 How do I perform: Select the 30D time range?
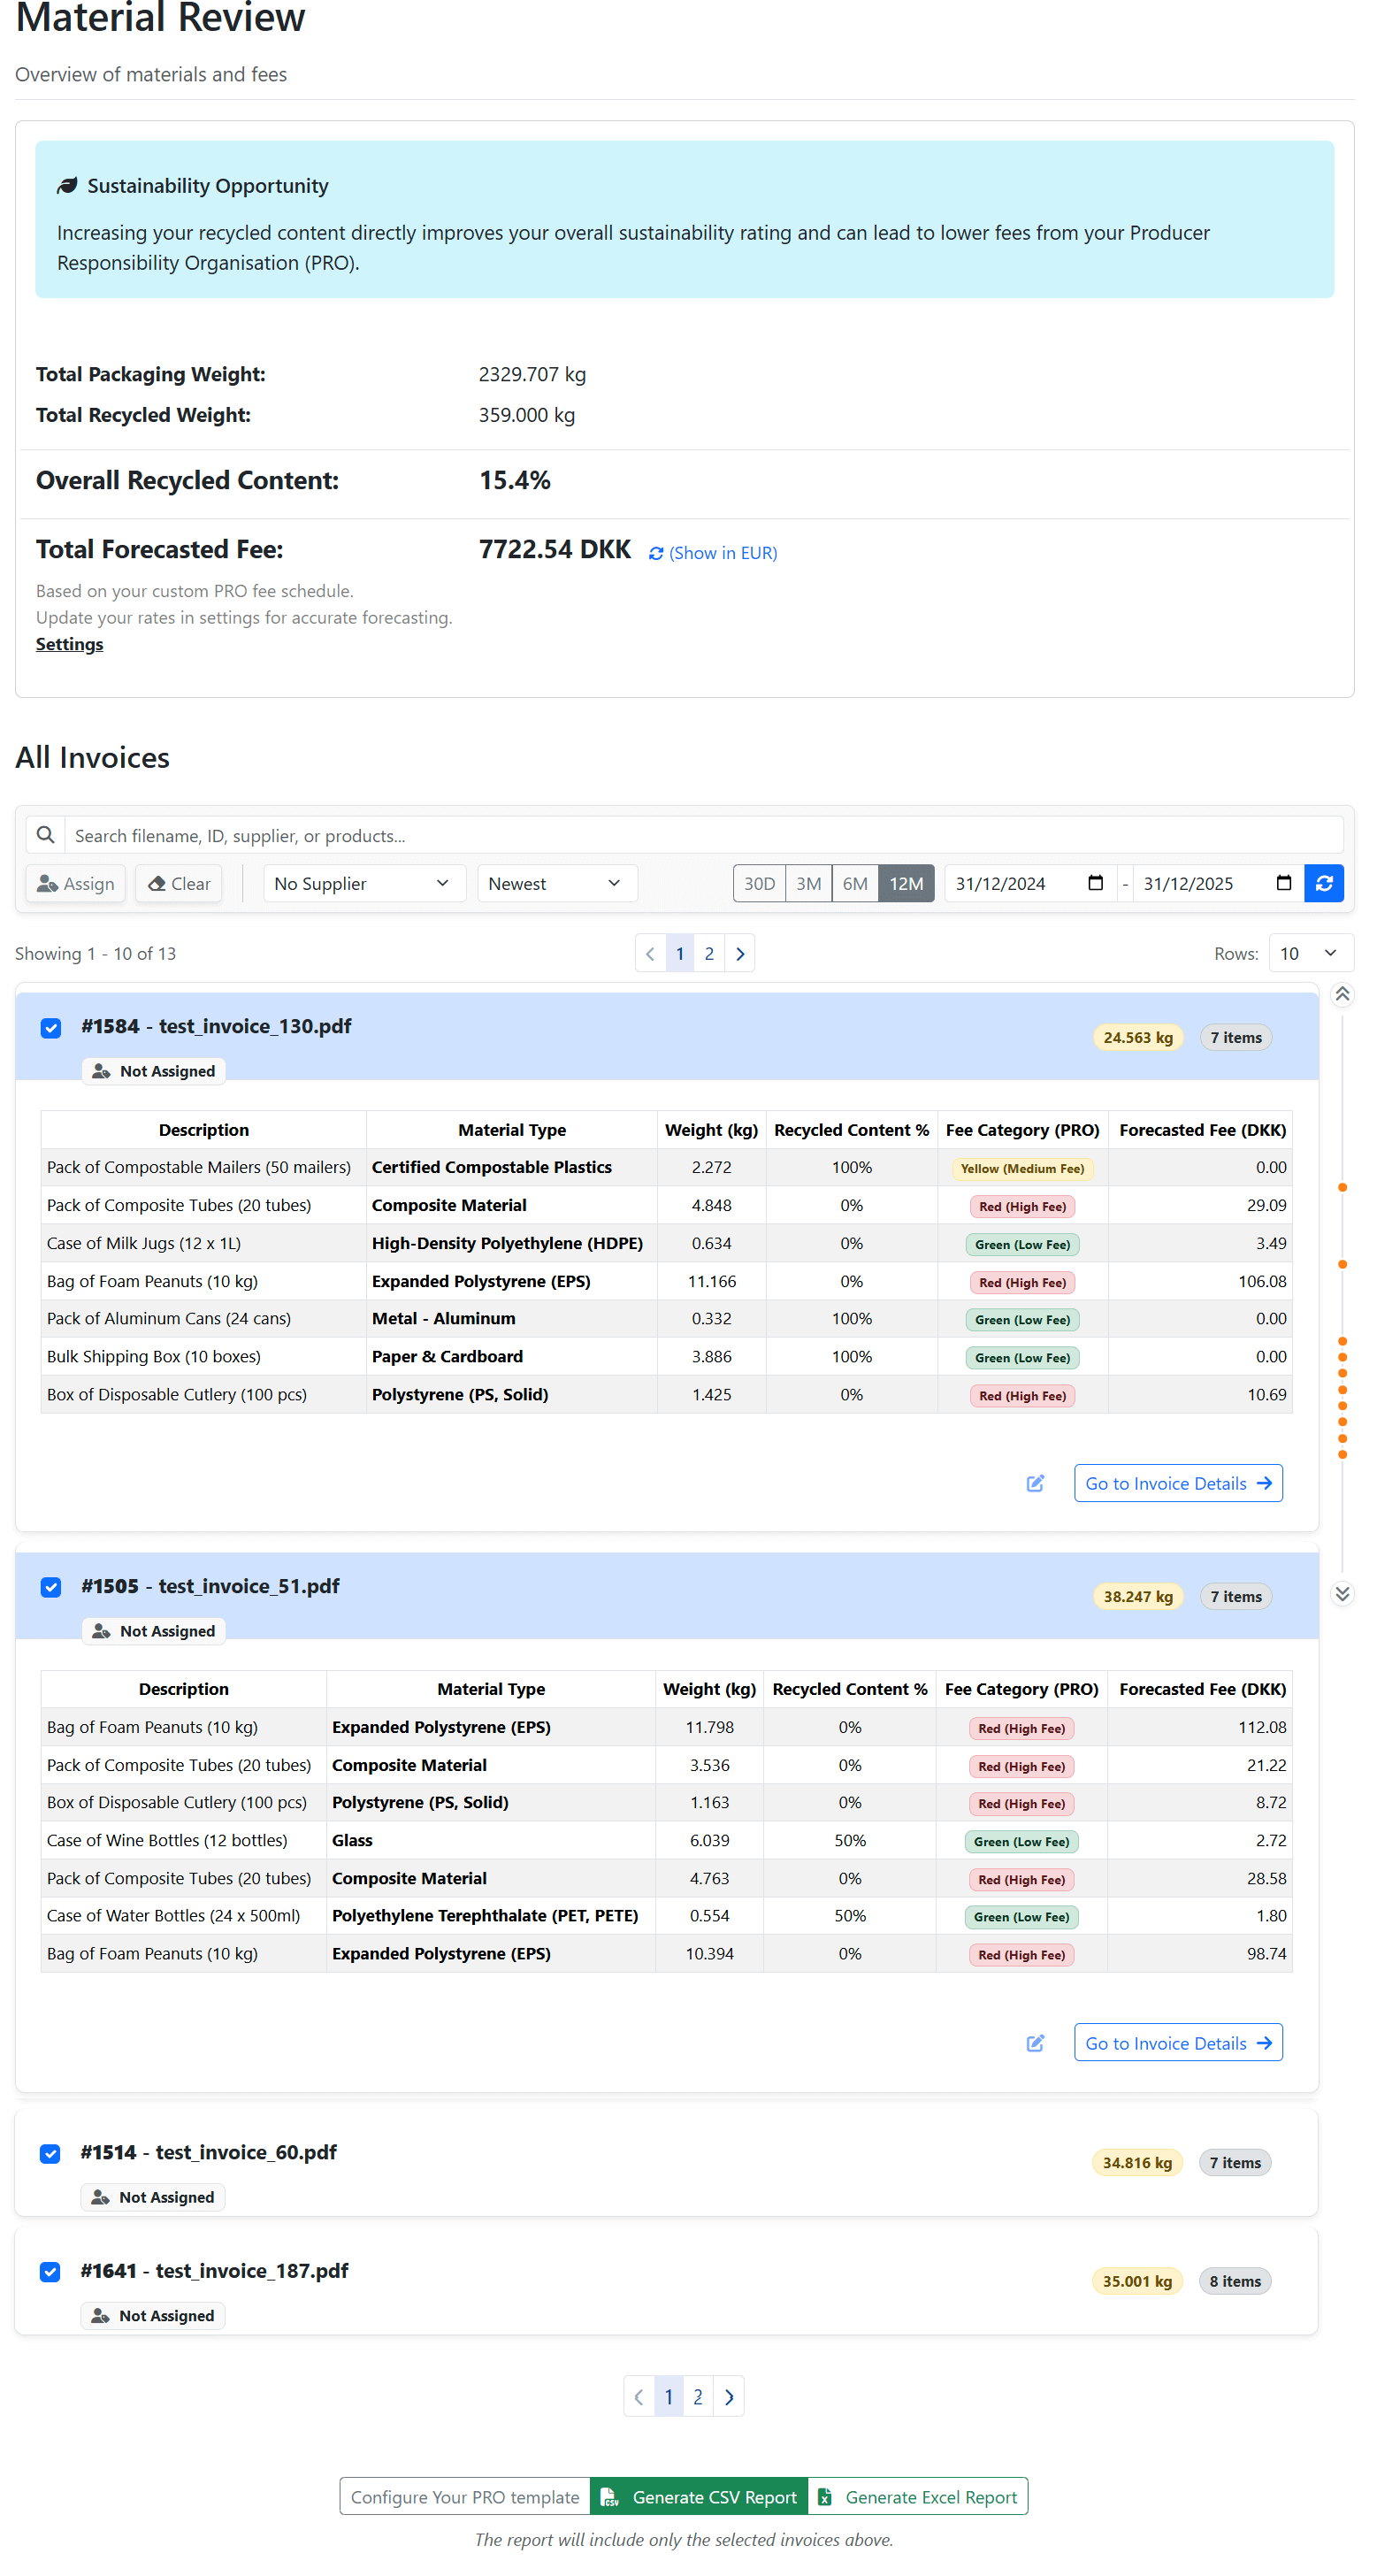coord(759,883)
